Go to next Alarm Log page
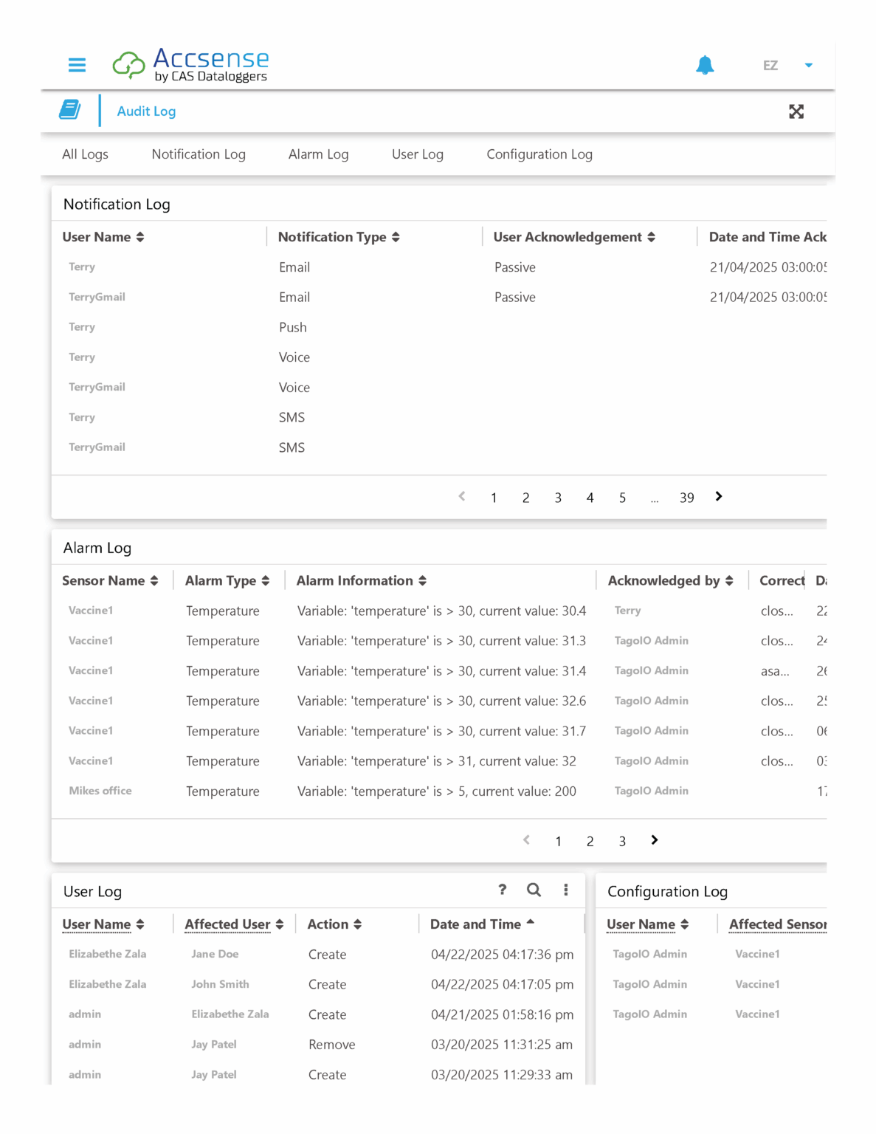The width and height of the screenshot is (876, 1134). [x=655, y=840]
